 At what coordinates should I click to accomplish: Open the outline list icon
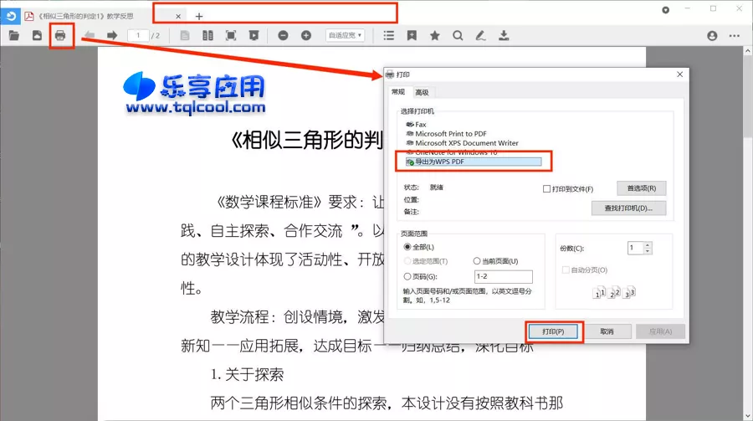coord(389,35)
